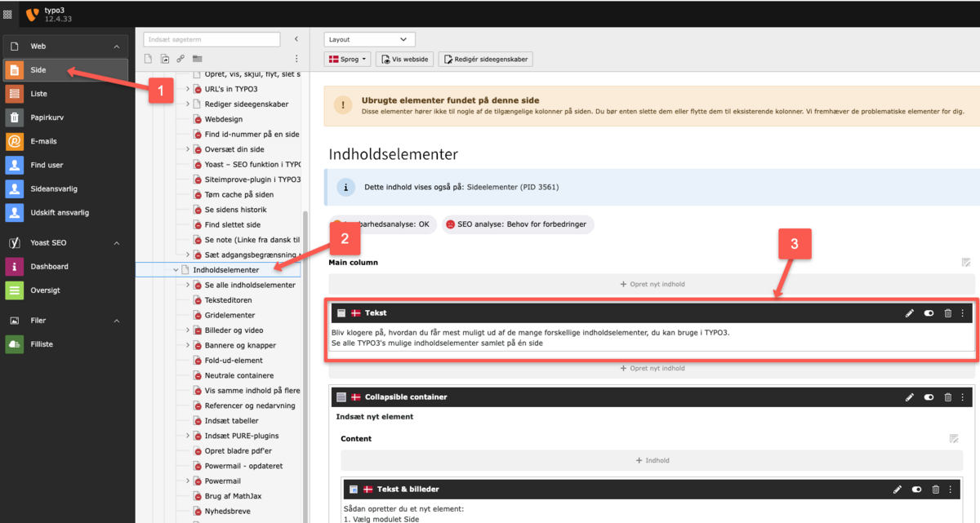Toggle visibility of the Tekst element
The height and width of the screenshot is (523, 980).
pyautogui.click(x=929, y=313)
